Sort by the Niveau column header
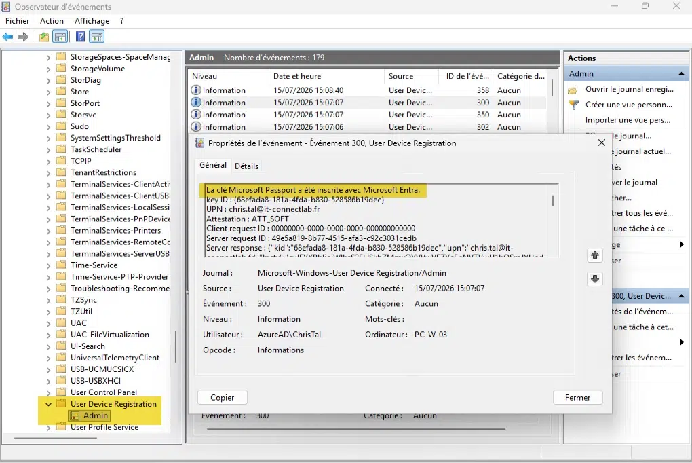This screenshot has width=692, height=463. click(x=228, y=76)
